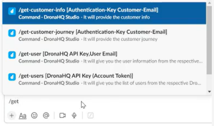Click the 'It will provide the customer info' description
Image resolution: width=214 pixels, height=126 pixels.
pyautogui.click(x=117, y=17)
